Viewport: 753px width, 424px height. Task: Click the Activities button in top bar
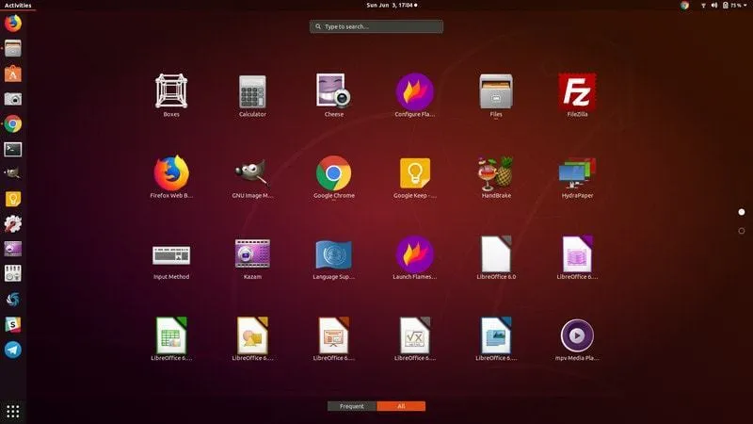[x=17, y=6]
